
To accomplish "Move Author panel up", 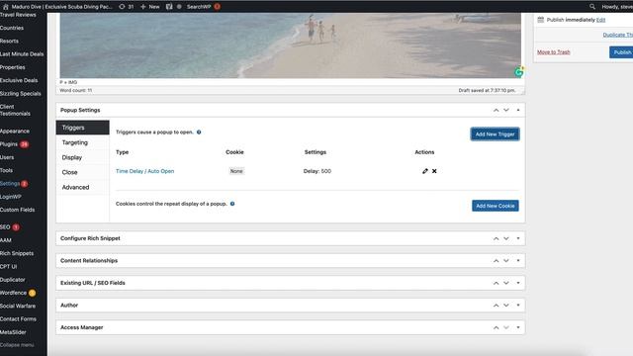I will 496,306.
